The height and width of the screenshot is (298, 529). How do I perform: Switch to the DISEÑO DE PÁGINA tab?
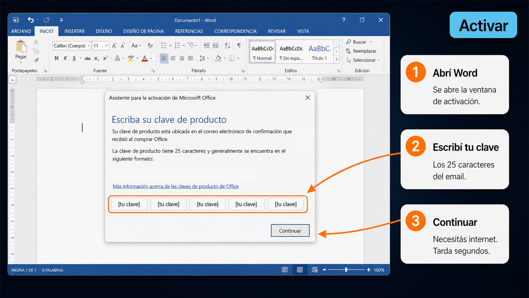pos(143,31)
